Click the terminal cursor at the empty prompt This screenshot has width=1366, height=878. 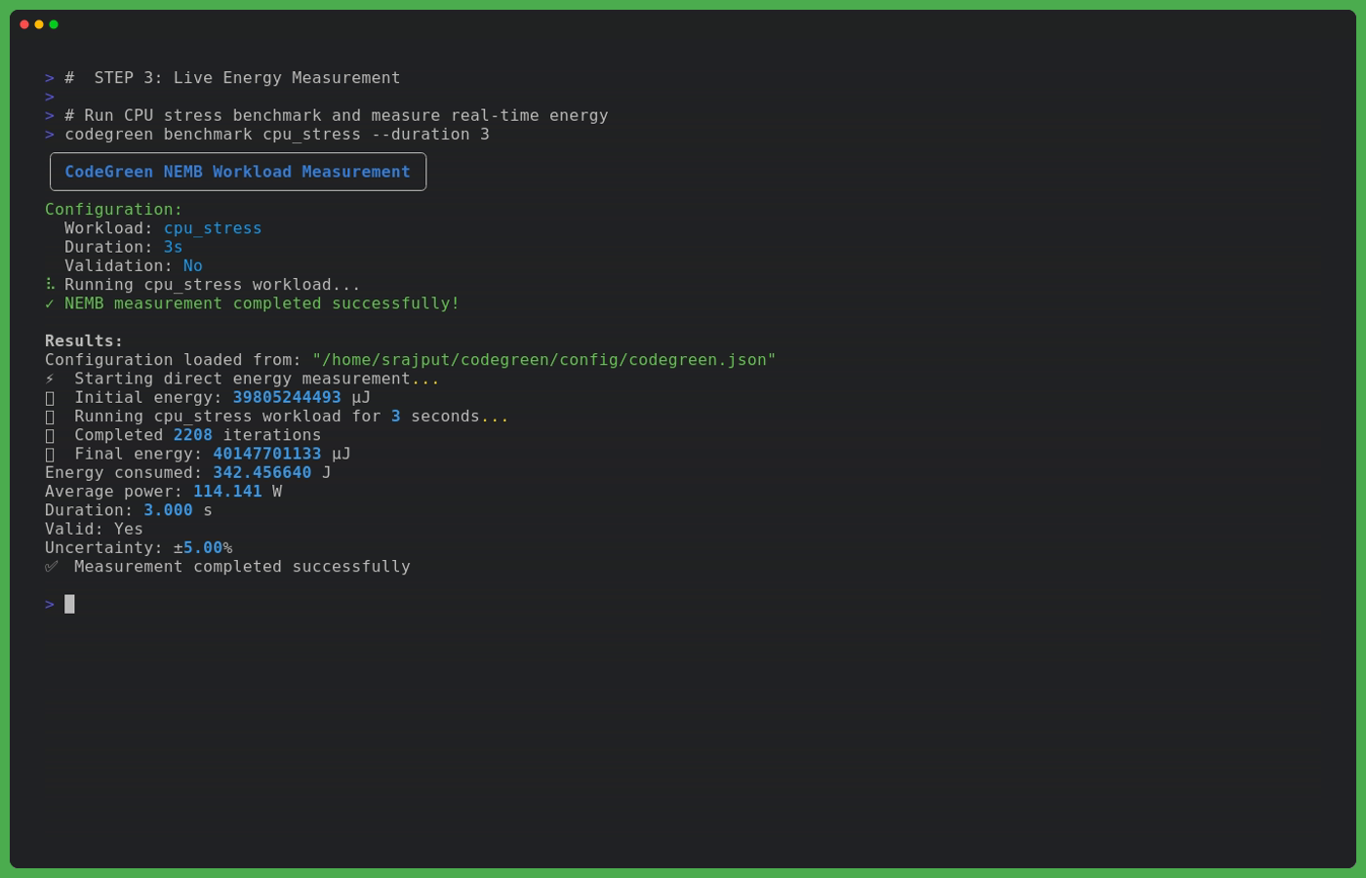69,604
